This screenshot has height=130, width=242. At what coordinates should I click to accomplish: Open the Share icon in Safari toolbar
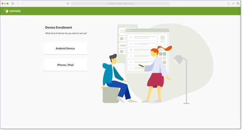click(x=229, y=3)
